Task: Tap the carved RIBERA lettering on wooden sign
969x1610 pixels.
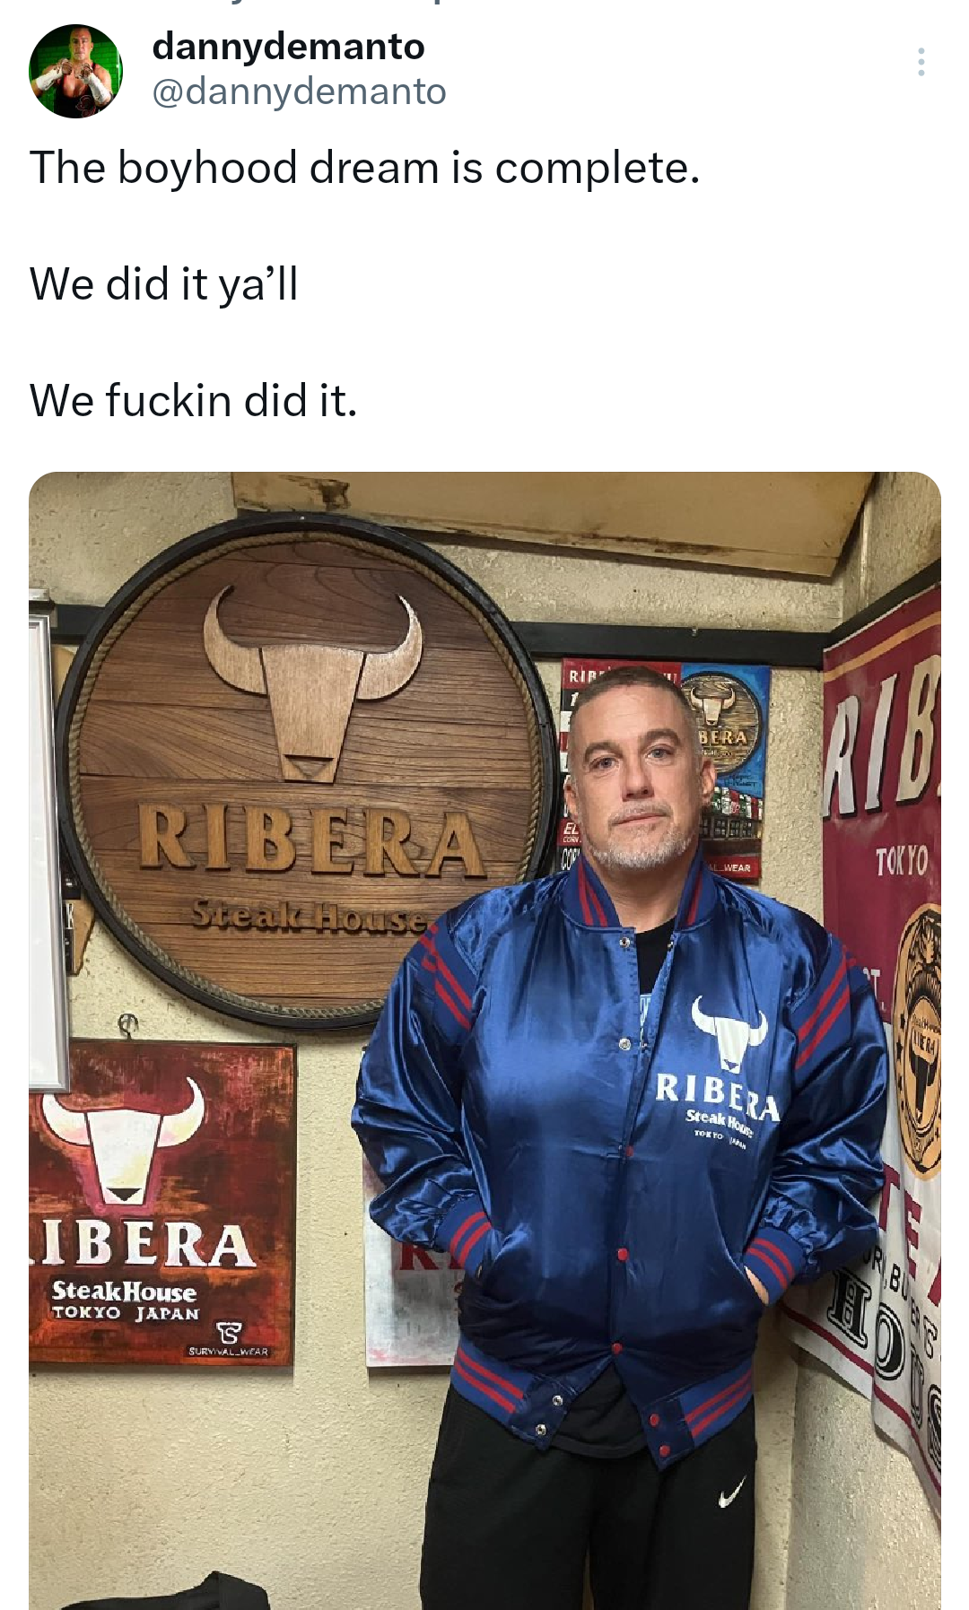Action: tap(311, 841)
